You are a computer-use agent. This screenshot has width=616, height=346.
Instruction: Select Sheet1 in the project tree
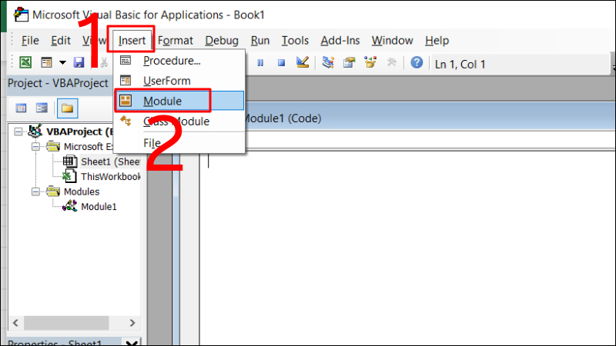point(110,161)
